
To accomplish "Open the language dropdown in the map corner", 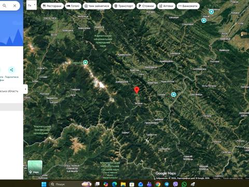I will 32,5.
